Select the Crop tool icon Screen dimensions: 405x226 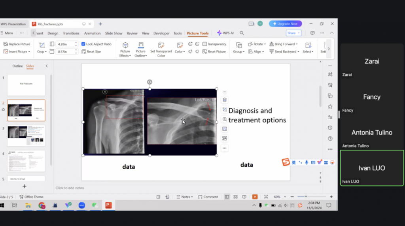click(x=42, y=45)
